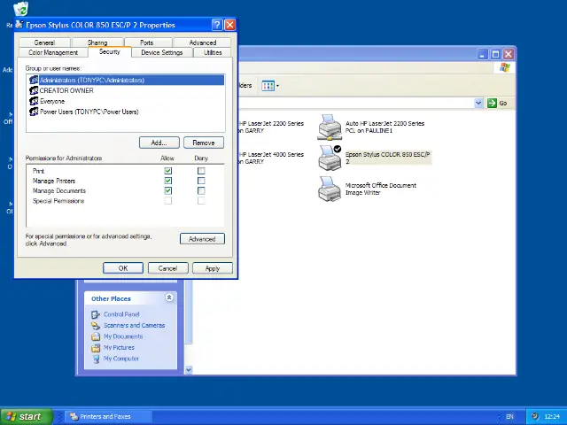Click the My Computer icon in sidebar

coord(96,359)
